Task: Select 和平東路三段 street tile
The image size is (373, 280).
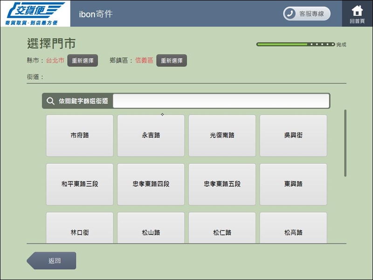Action: (x=80, y=184)
